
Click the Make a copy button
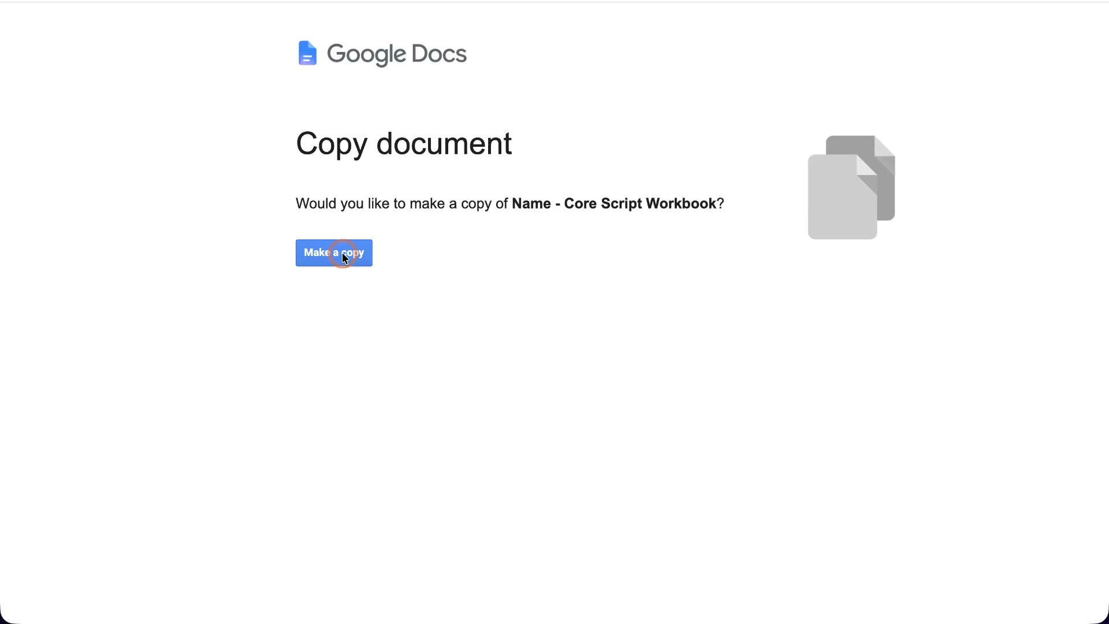[334, 253]
